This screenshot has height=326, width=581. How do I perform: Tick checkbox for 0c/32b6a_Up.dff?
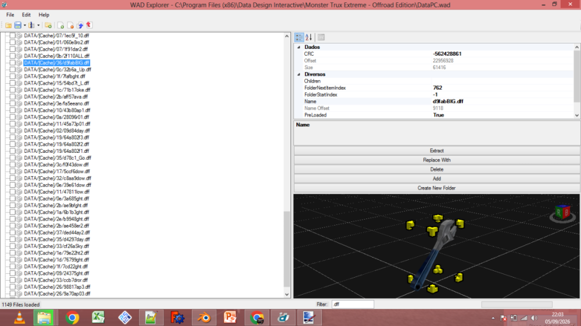click(x=13, y=70)
